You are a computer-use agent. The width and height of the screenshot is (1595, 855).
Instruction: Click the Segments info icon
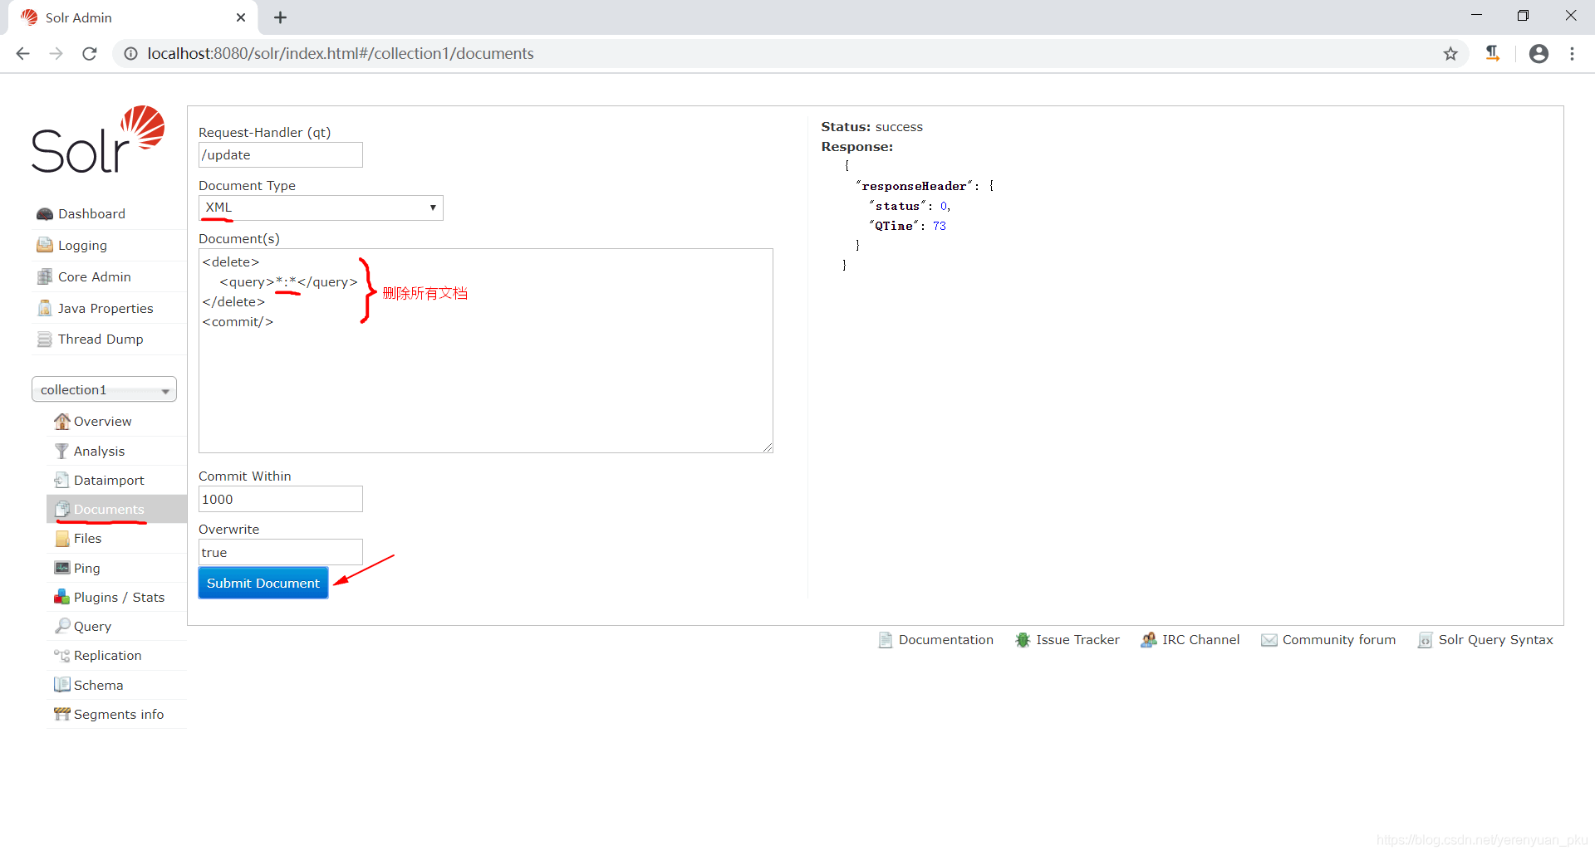[x=61, y=714]
